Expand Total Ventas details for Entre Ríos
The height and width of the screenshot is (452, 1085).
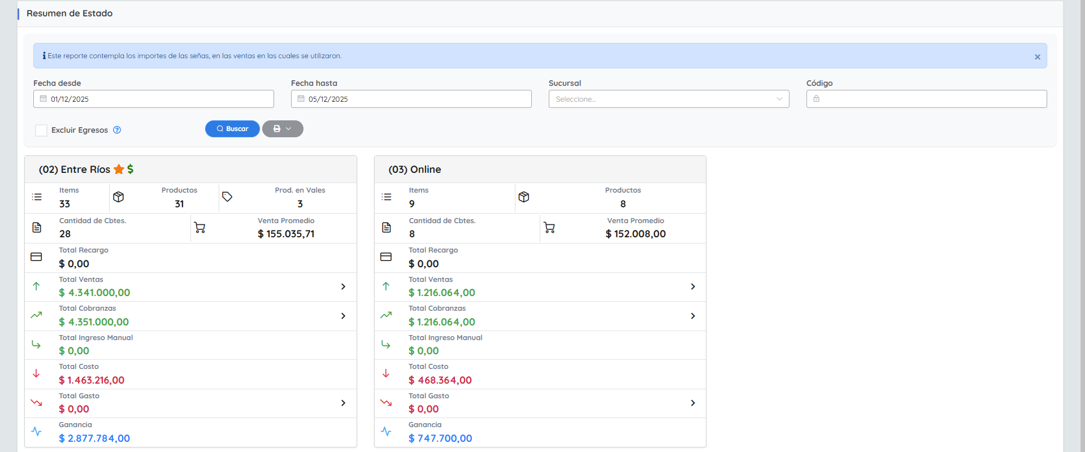point(343,287)
